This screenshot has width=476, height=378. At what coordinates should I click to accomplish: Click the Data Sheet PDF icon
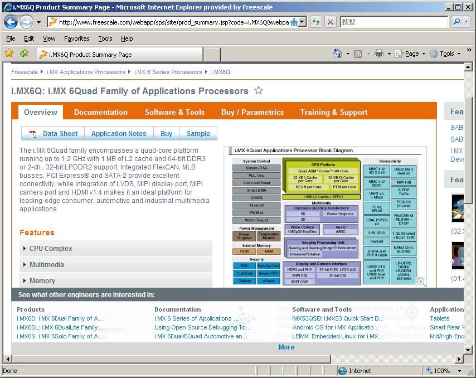pyautogui.click(x=33, y=134)
